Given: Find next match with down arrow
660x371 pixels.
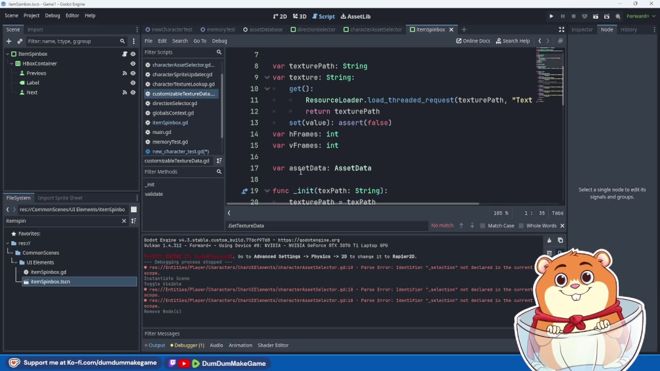Looking at the screenshot, I should click(x=472, y=226).
